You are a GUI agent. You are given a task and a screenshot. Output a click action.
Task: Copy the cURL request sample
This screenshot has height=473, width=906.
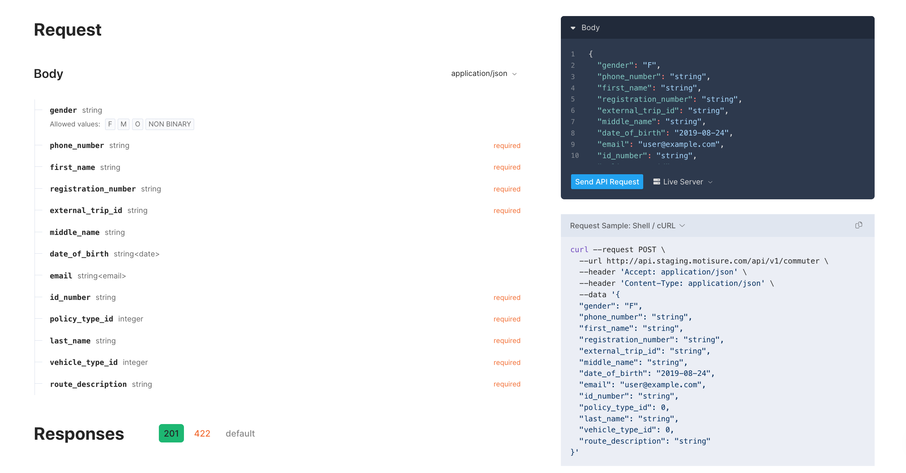pos(859,225)
